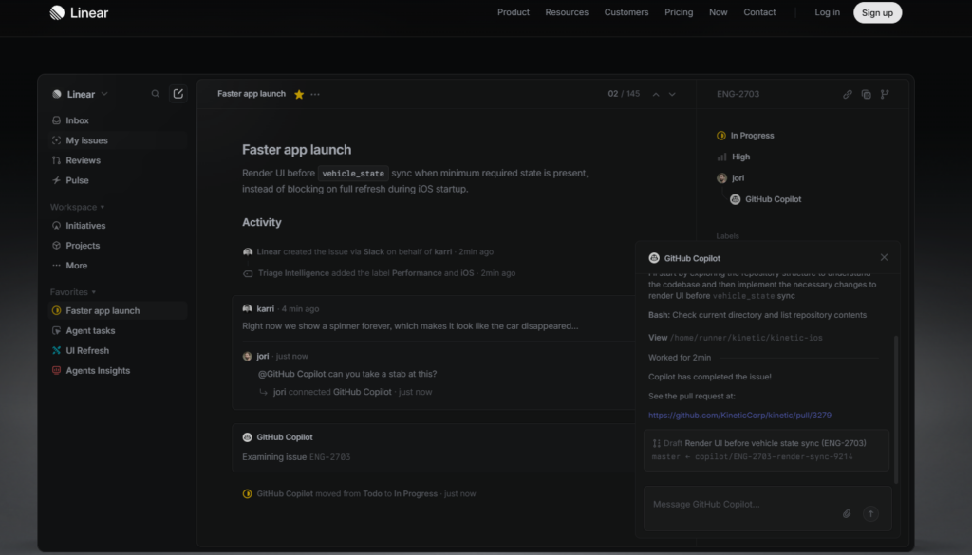Click the Linear logo in the header
The width and height of the screenshot is (972, 555).
coord(79,12)
